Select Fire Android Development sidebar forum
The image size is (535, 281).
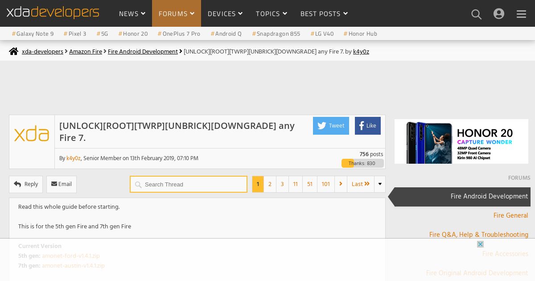click(462, 197)
